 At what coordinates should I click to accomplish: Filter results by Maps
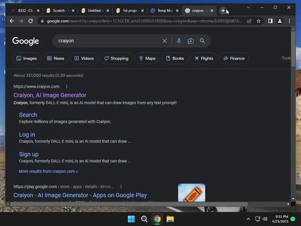tap(147, 58)
